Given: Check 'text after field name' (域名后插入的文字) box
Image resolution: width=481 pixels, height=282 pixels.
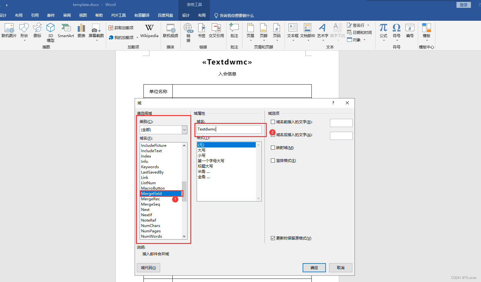Looking at the screenshot, I should [x=273, y=135].
